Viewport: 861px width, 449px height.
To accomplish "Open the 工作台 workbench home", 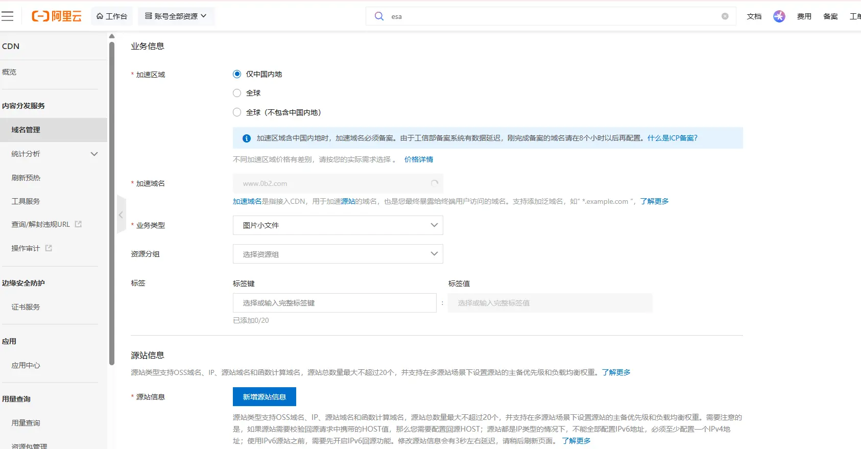I will (x=112, y=16).
